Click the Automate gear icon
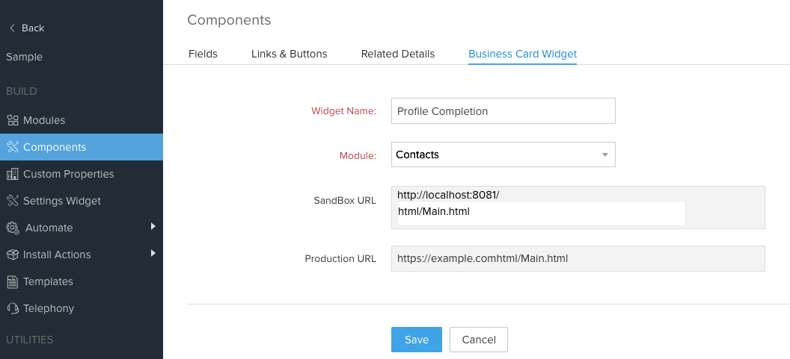Screen dimensions: 790x359 point(12,228)
